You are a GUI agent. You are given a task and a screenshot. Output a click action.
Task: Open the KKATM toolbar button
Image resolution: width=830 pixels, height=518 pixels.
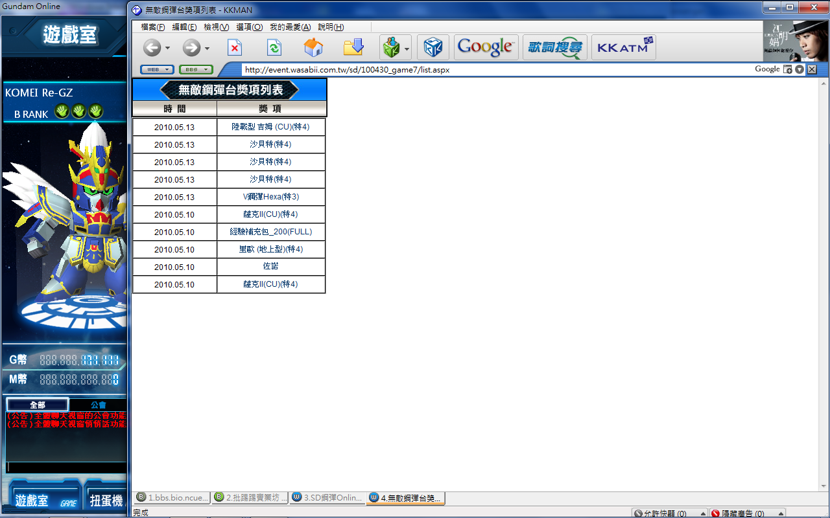pyautogui.click(x=623, y=48)
